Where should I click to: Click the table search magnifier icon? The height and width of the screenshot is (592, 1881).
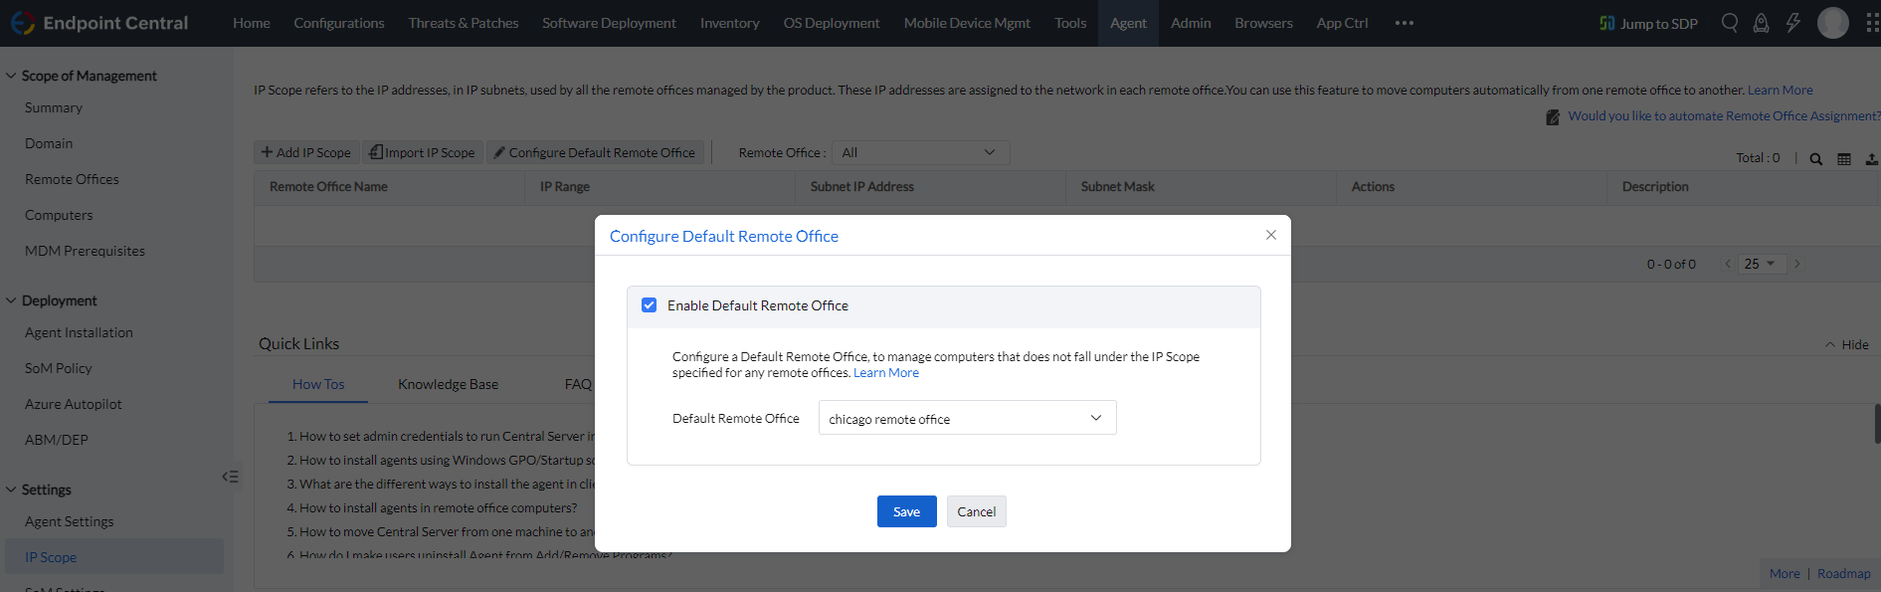coord(1816,159)
